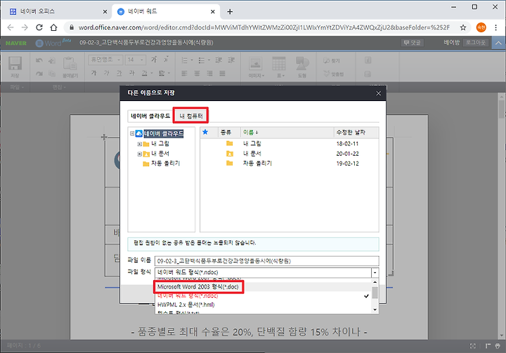Collapse the 네이버 클라우드 root tree node
506x353 pixels.
(x=132, y=133)
